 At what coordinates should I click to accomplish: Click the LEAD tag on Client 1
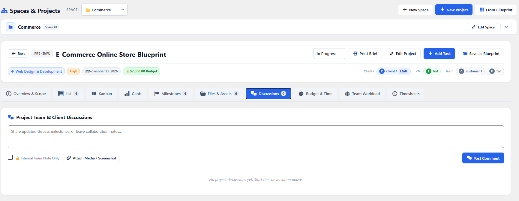(x=403, y=71)
